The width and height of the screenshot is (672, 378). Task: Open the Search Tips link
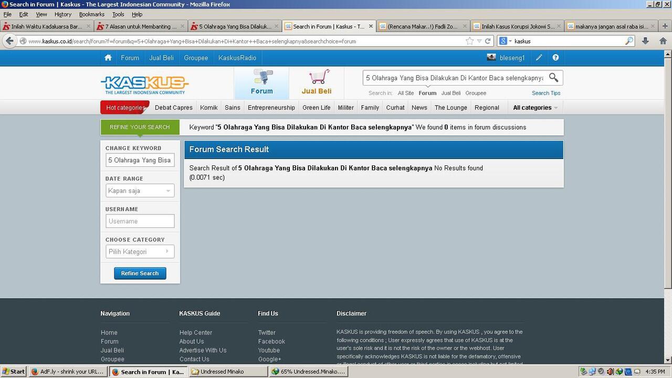click(546, 93)
